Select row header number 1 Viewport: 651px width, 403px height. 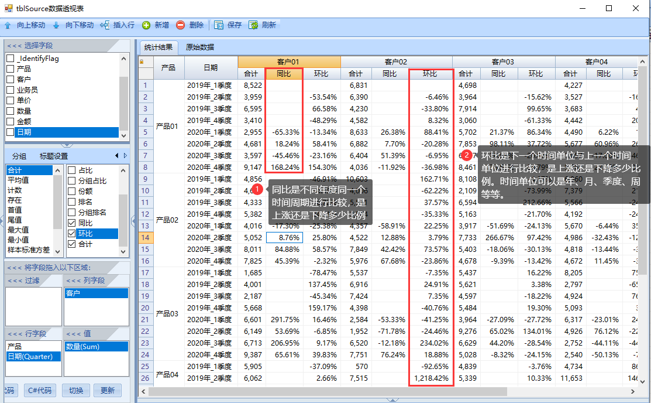146,86
